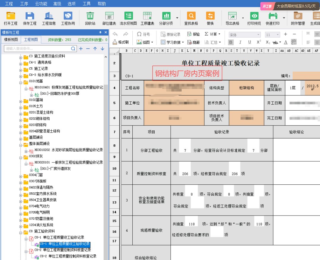Open the 回收站 (recycle bin) tool
Viewport: 320px width, 260px height.
(90, 18)
